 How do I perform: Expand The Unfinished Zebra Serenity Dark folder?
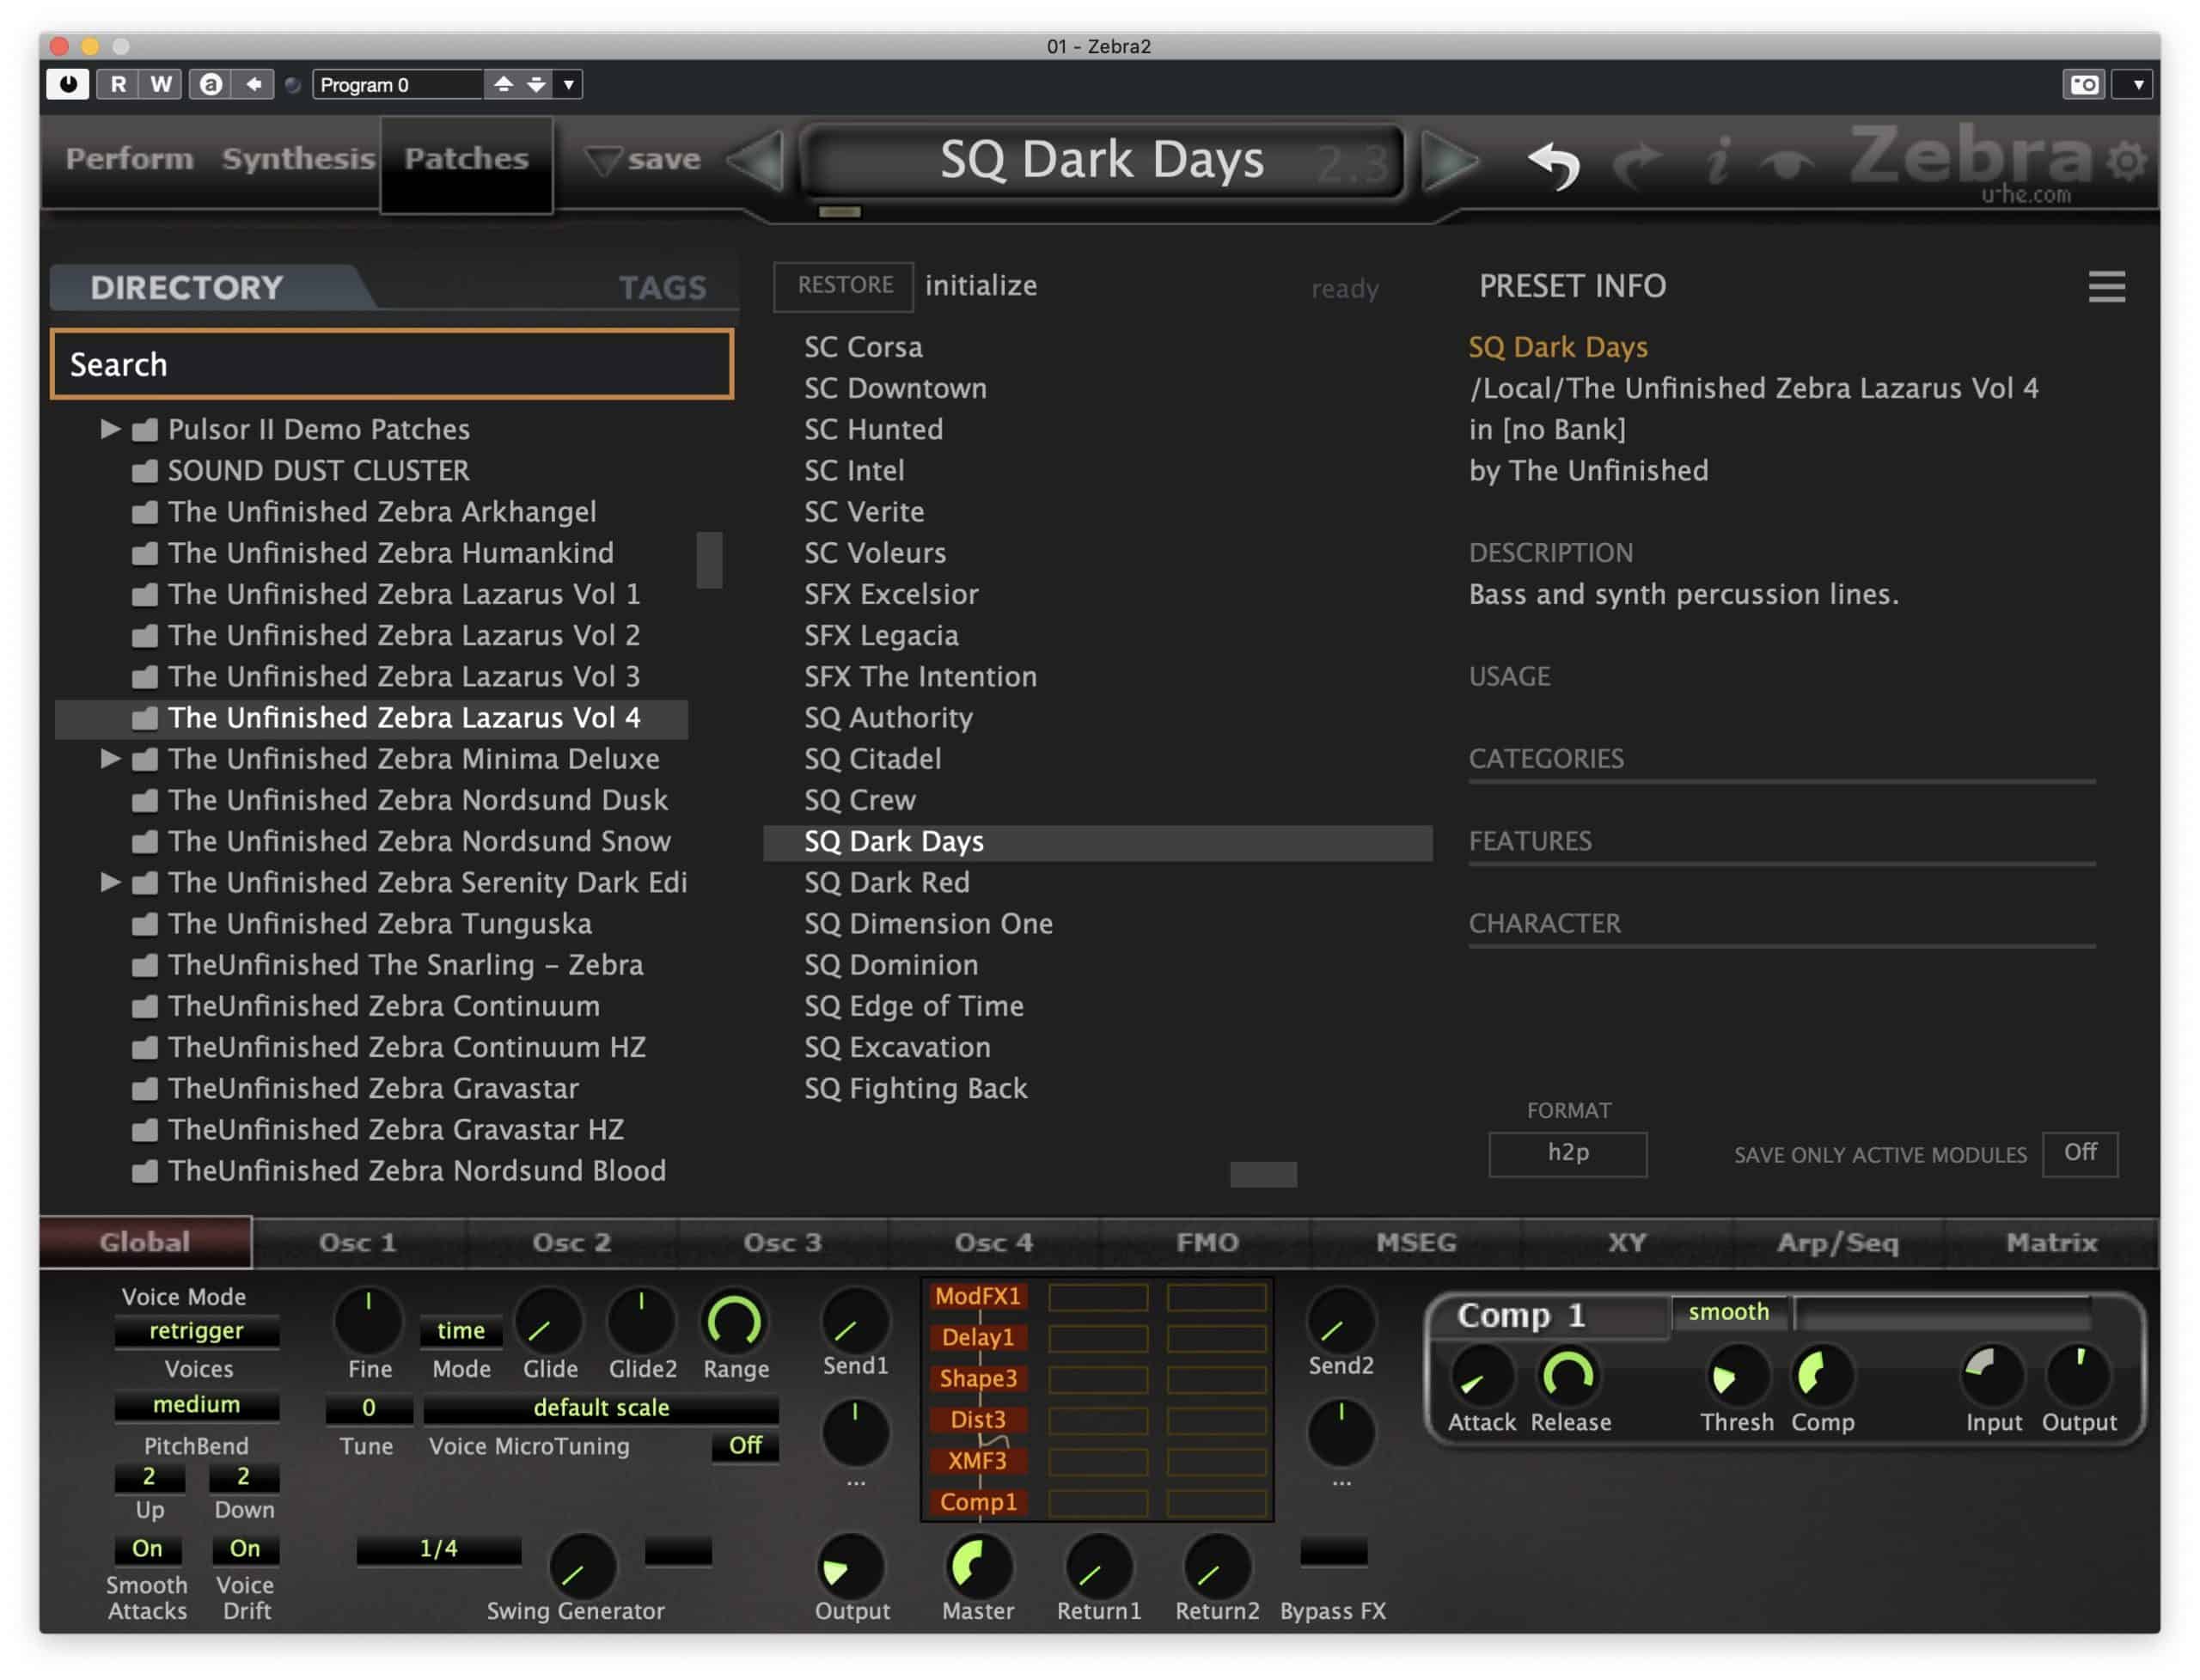pos(110,882)
